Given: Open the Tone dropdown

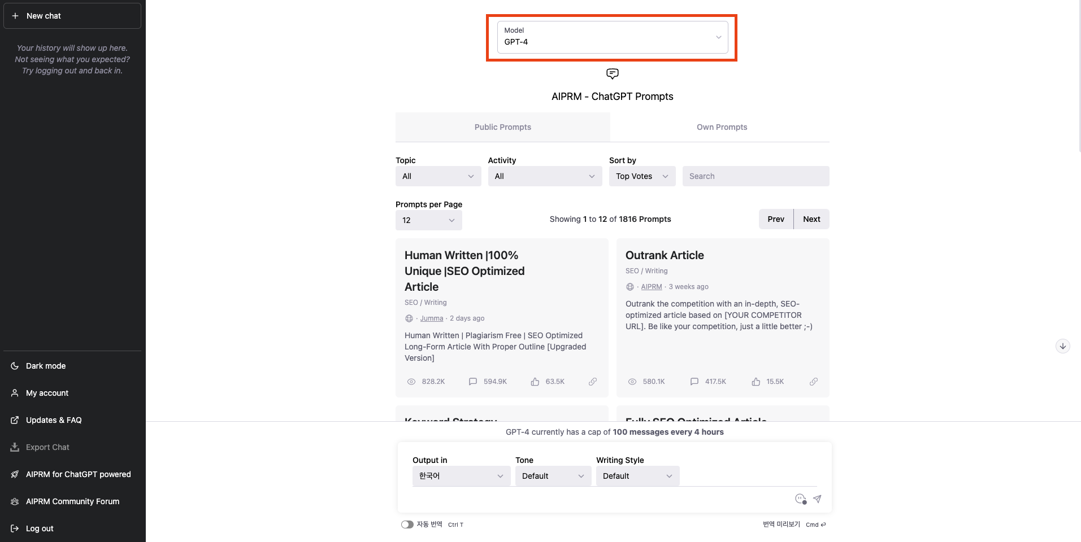Looking at the screenshot, I should tap(553, 476).
